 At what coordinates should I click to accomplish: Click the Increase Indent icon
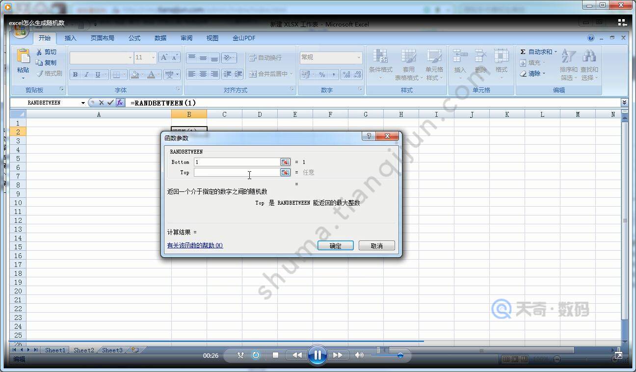click(x=238, y=74)
